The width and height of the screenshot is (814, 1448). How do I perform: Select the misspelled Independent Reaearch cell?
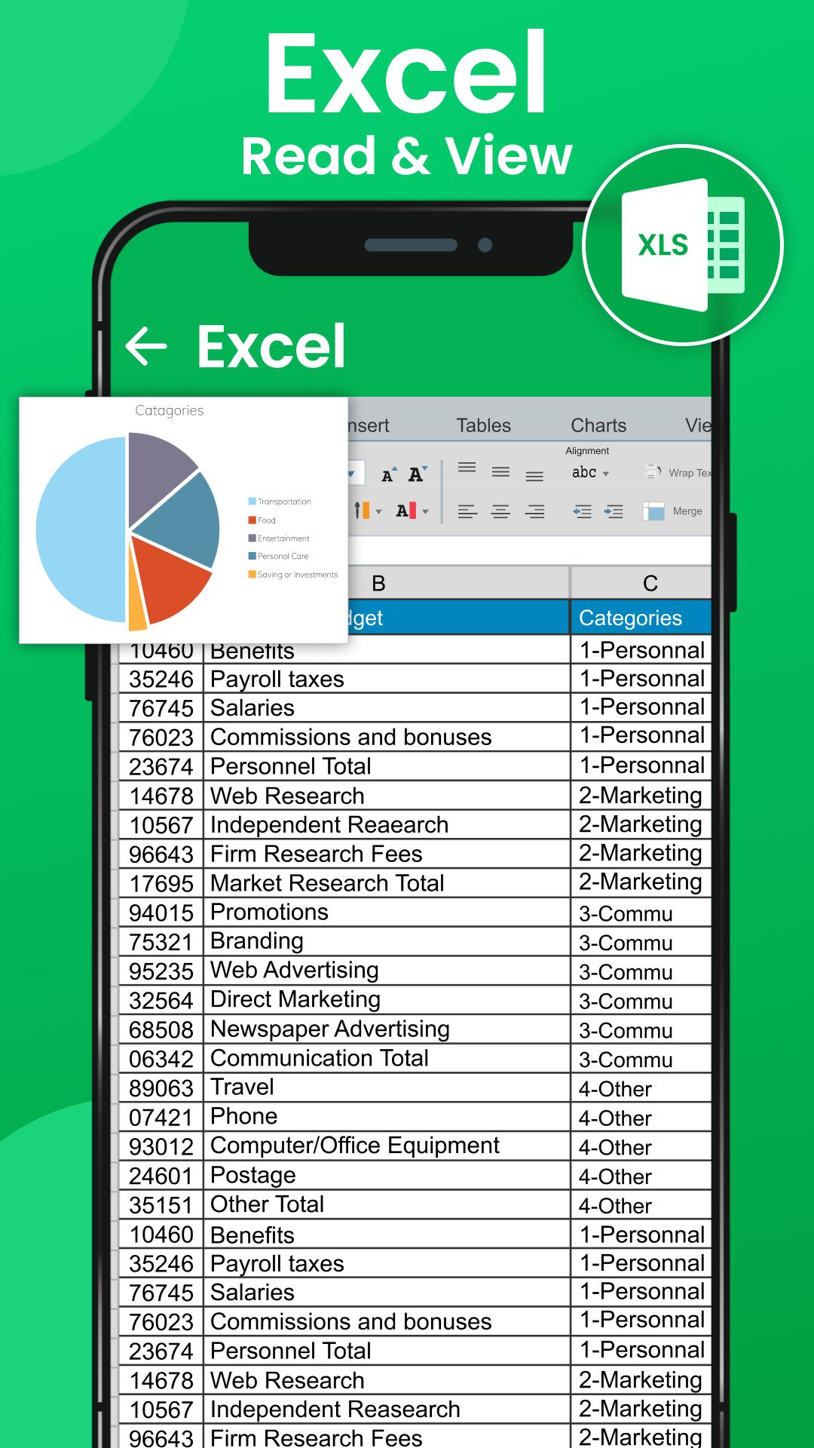[387, 825]
